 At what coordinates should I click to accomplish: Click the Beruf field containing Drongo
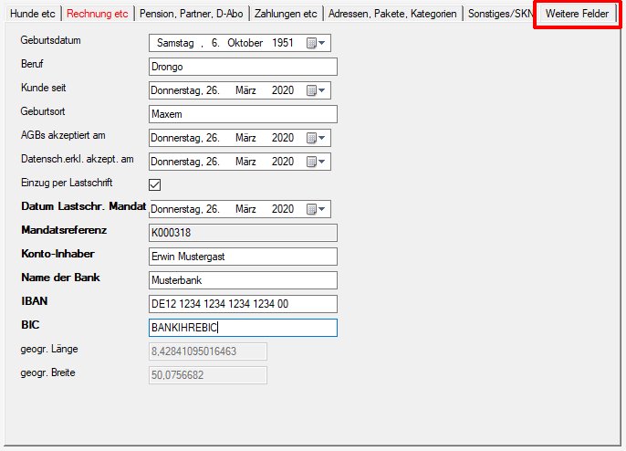tap(242, 67)
